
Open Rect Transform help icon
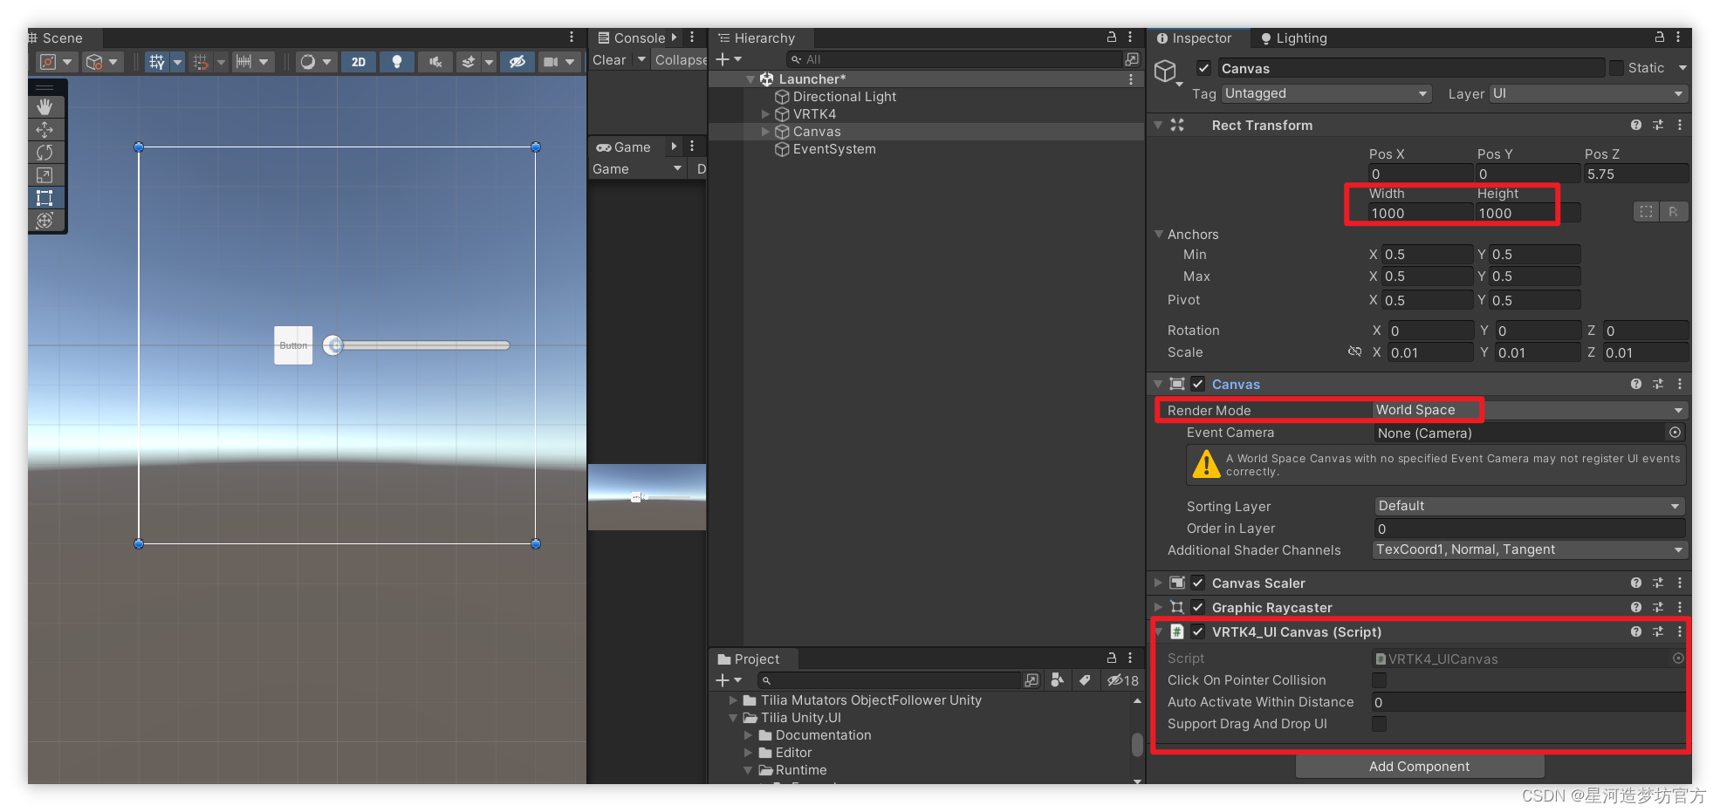point(1636,126)
